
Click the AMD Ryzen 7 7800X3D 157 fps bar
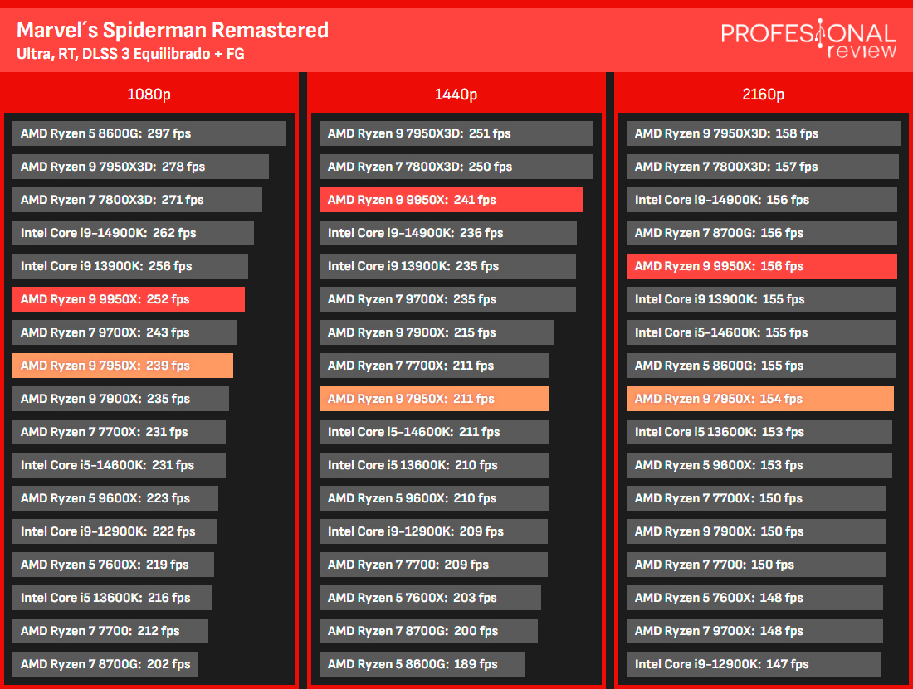pos(763,167)
